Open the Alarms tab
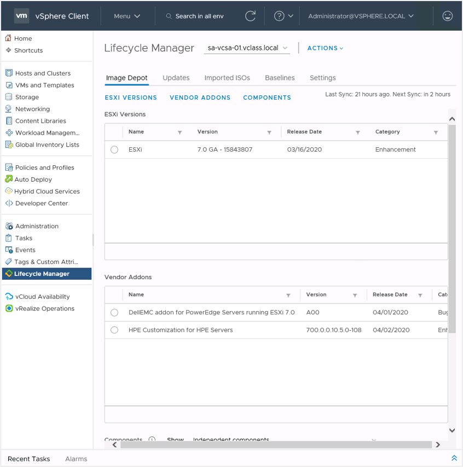This screenshot has width=463, height=467. (x=76, y=459)
